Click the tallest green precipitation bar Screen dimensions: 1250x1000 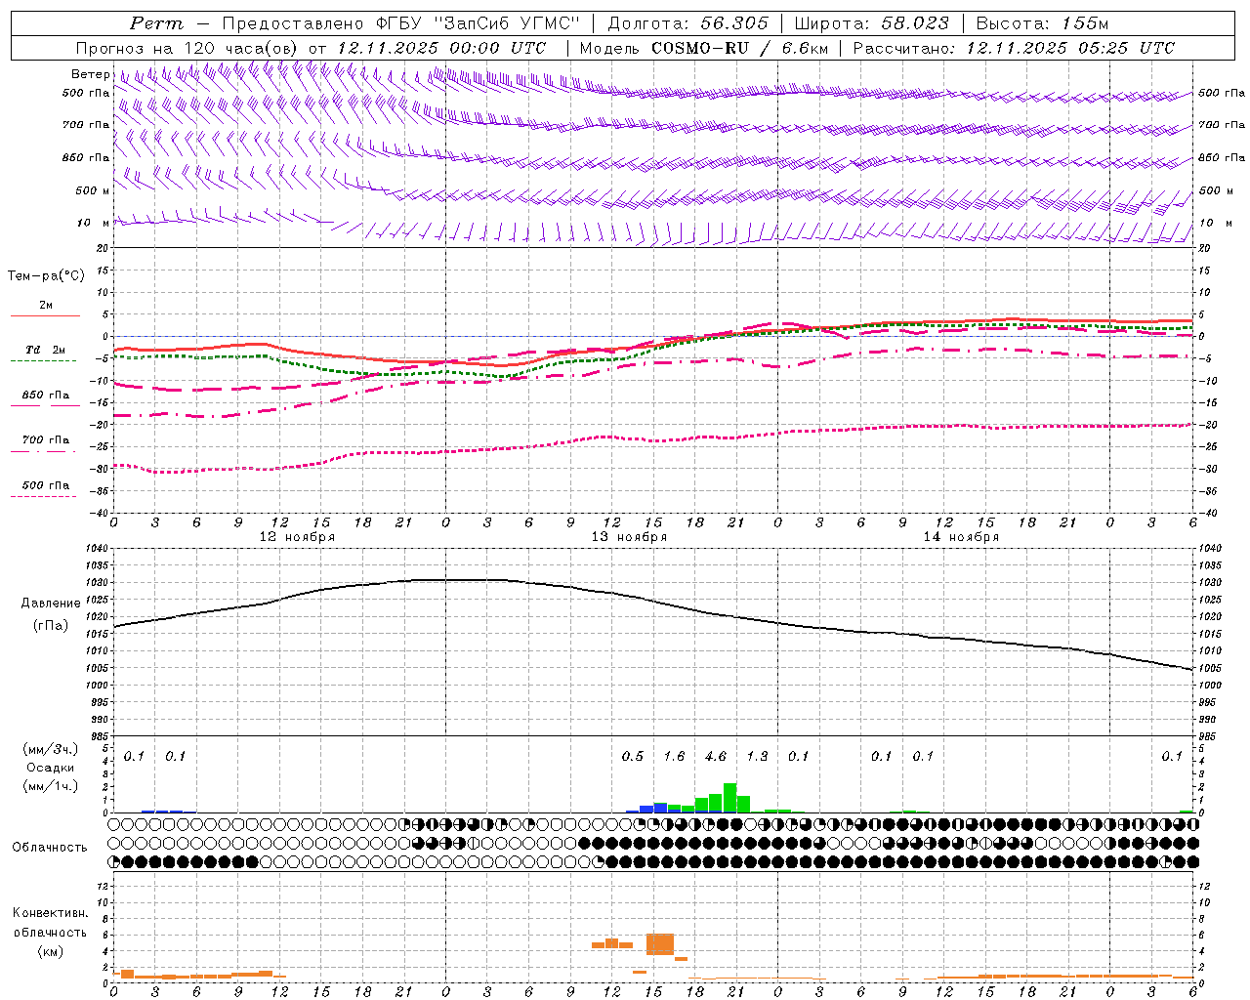pos(729,797)
